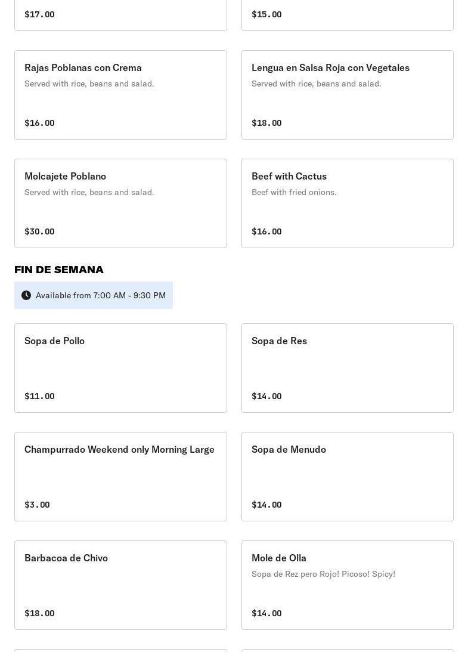Viewport: 468px width, 652px height.
Task: Choose Sopa de Pollo from the weekend menu
Action: (120, 368)
